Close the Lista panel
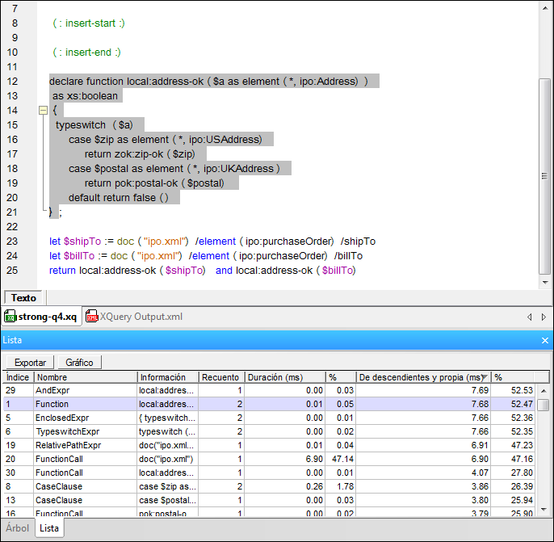554x542 pixels. 544,341
